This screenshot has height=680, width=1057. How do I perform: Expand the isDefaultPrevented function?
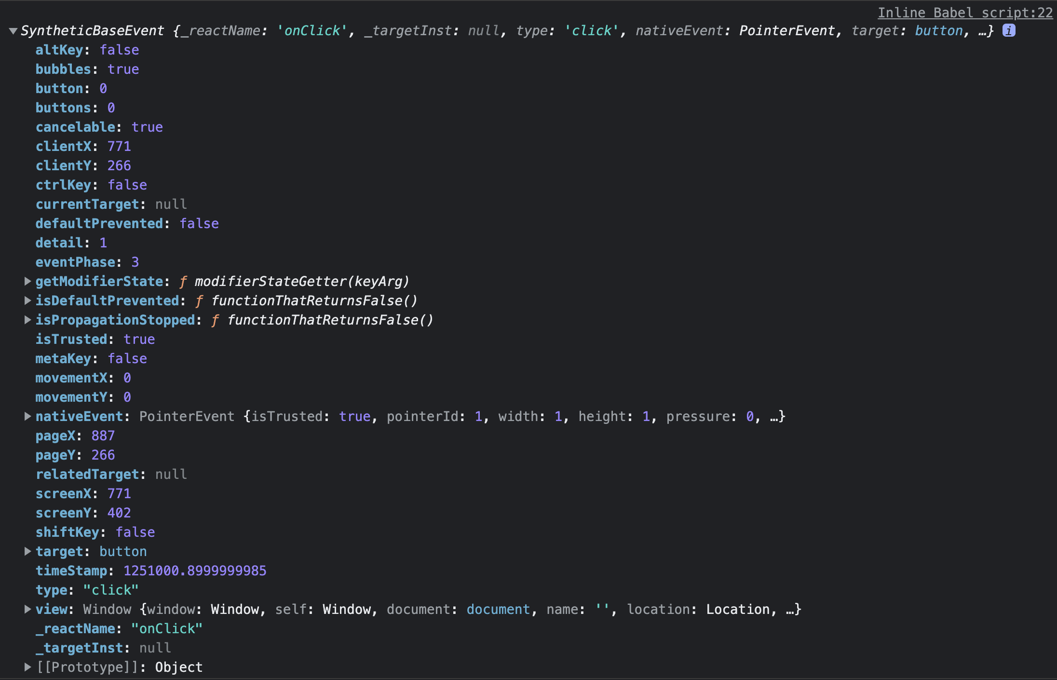(x=27, y=300)
